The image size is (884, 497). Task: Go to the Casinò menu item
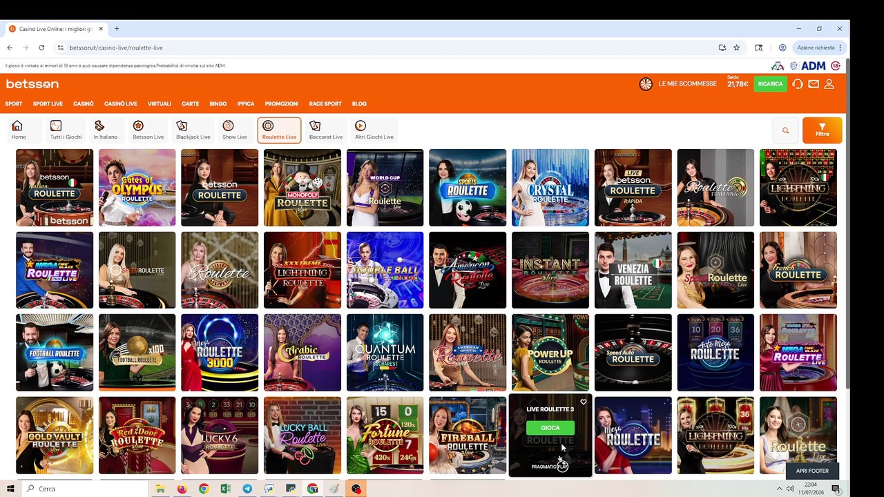coord(84,104)
